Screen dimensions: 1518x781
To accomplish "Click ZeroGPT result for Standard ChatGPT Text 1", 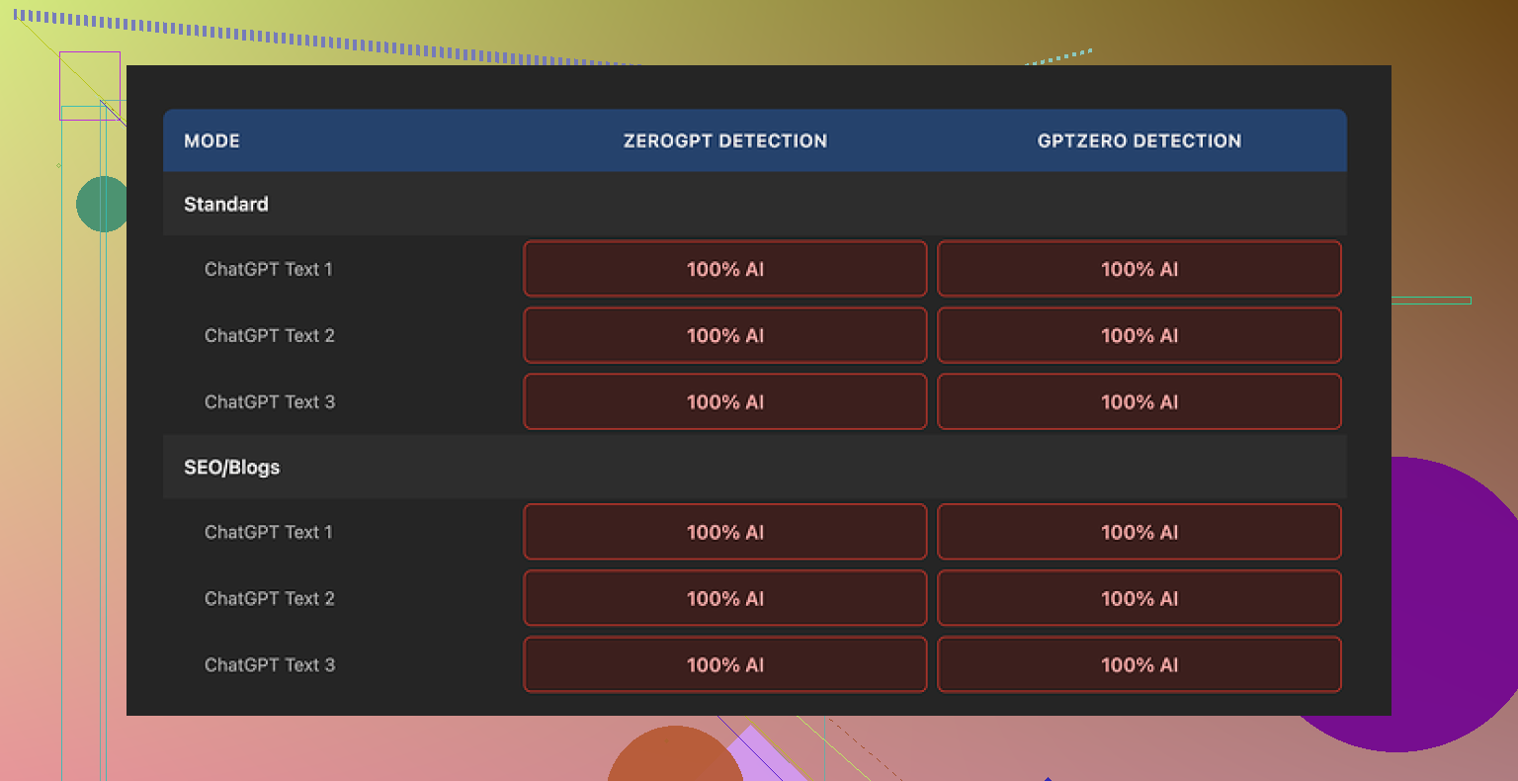I will (724, 269).
